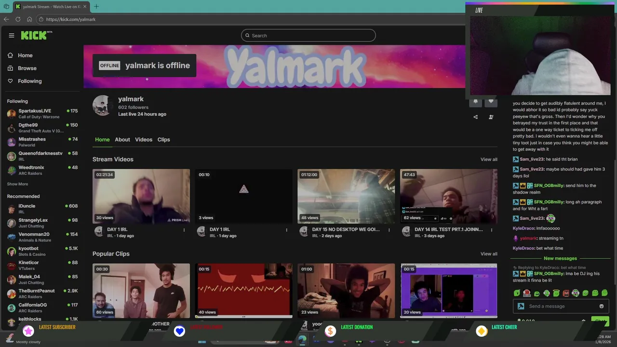617x347 pixels.
Task: Click the browser address bar URL
Action: (71, 19)
